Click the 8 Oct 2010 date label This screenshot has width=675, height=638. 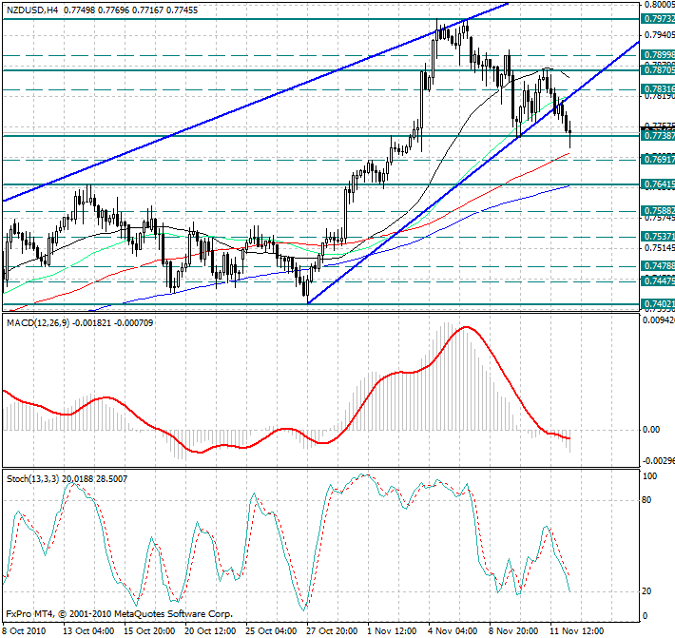point(24,630)
